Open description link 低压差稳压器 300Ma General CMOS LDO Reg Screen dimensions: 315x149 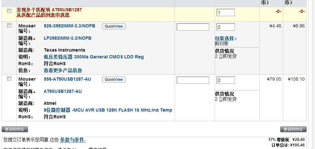coord(94,57)
